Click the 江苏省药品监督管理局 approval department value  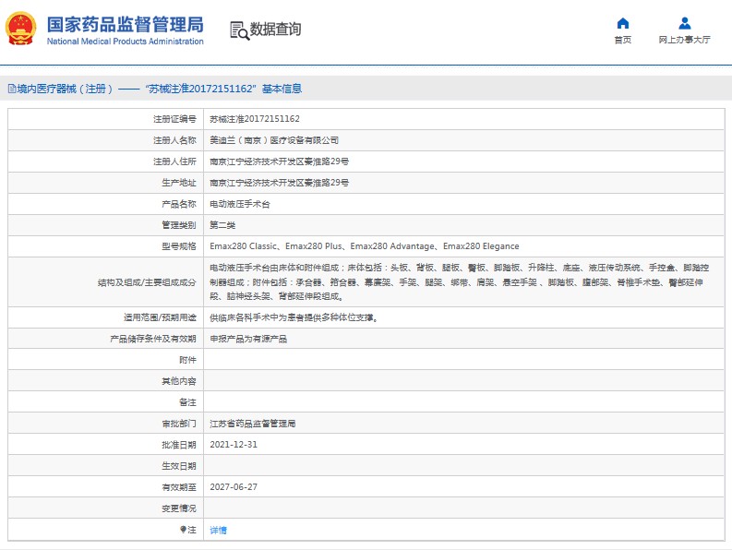point(252,424)
